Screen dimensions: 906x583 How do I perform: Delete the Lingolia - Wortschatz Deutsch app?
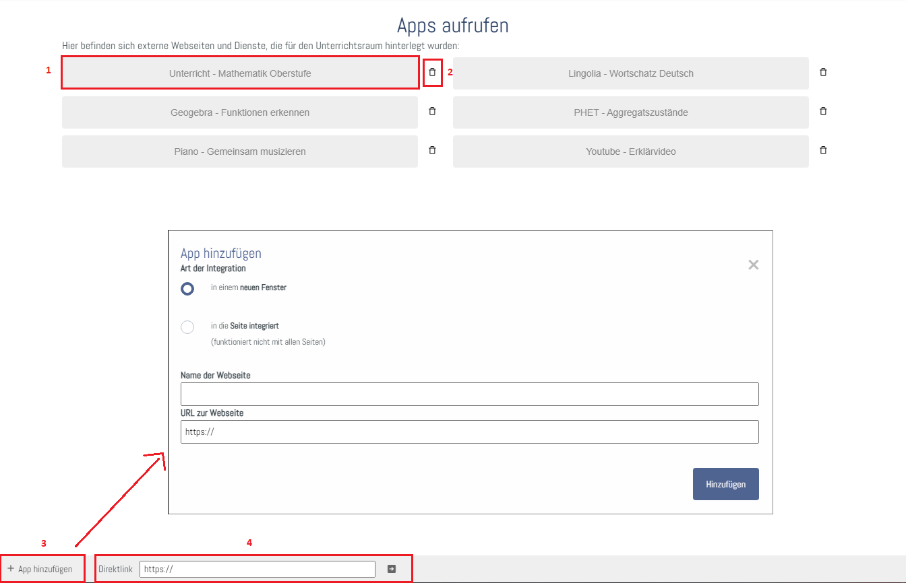click(823, 73)
